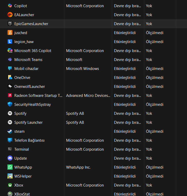Click Ölçülmedi impact in jusched row
Screen dimensions: 187x196
click(155, 33)
